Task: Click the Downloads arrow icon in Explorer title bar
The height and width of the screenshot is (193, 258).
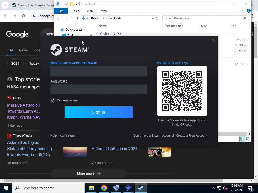Action: (58, 4)
